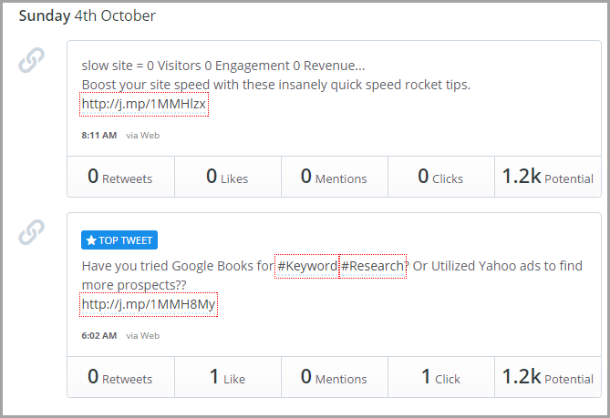The image size is (610, 418).
Task: Select 0 Likes on first tweet
Action: pos(228,177)
